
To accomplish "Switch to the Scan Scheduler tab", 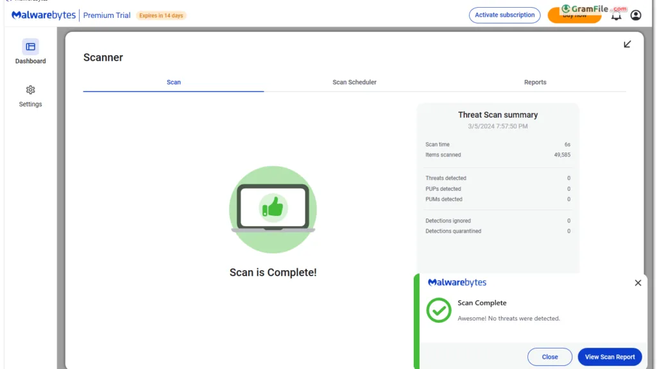I will [354, 83].
